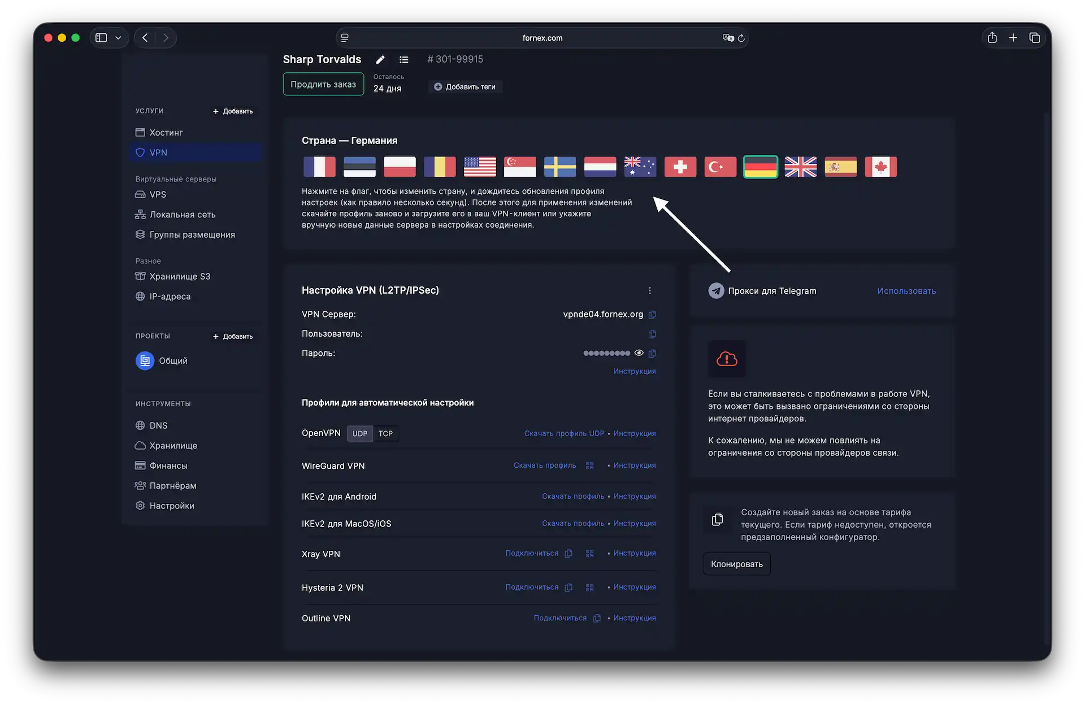Click the Safari address bar fornex.com
This screenshot has width=1085, height=705.
pos(542,38)
